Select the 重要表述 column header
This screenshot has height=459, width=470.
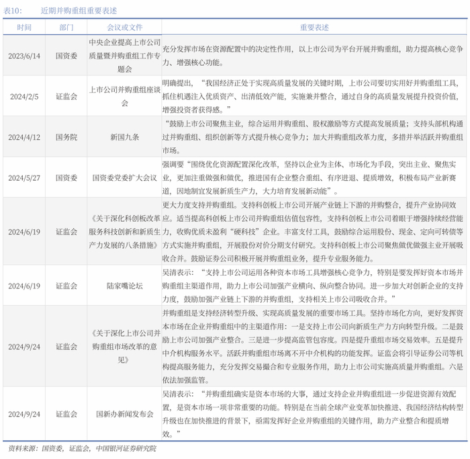click(314, 28)
